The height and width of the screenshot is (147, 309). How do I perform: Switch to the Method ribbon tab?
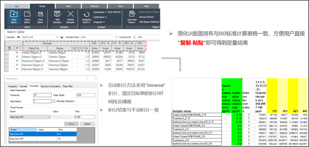94,6
